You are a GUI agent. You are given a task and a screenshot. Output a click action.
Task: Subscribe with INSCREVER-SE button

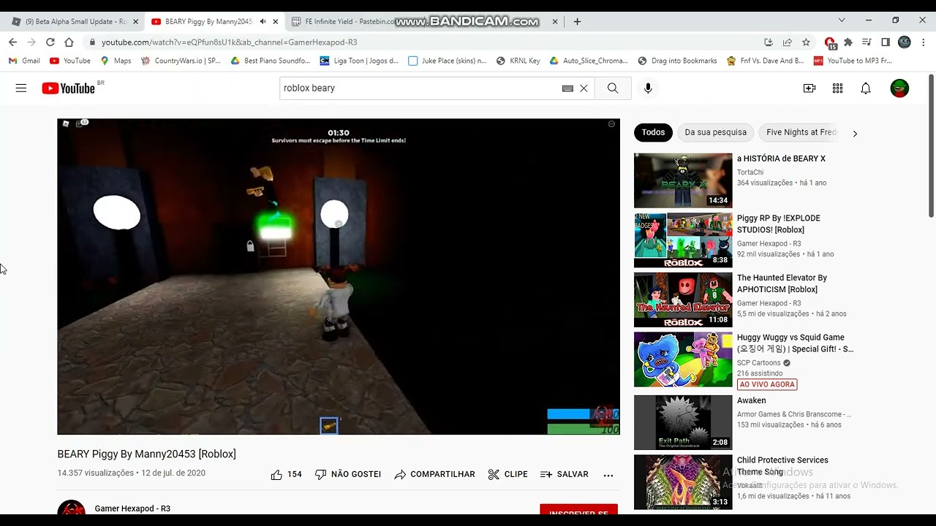point(578,510)
